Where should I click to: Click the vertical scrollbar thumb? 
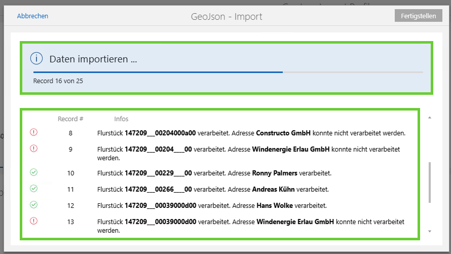[430, 182]
